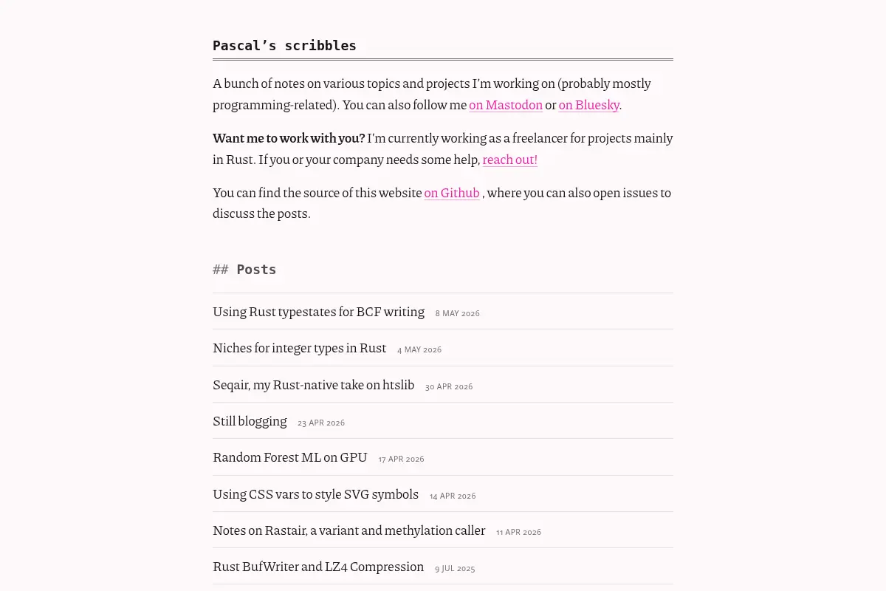Open the "Still blogging" post

250,421
